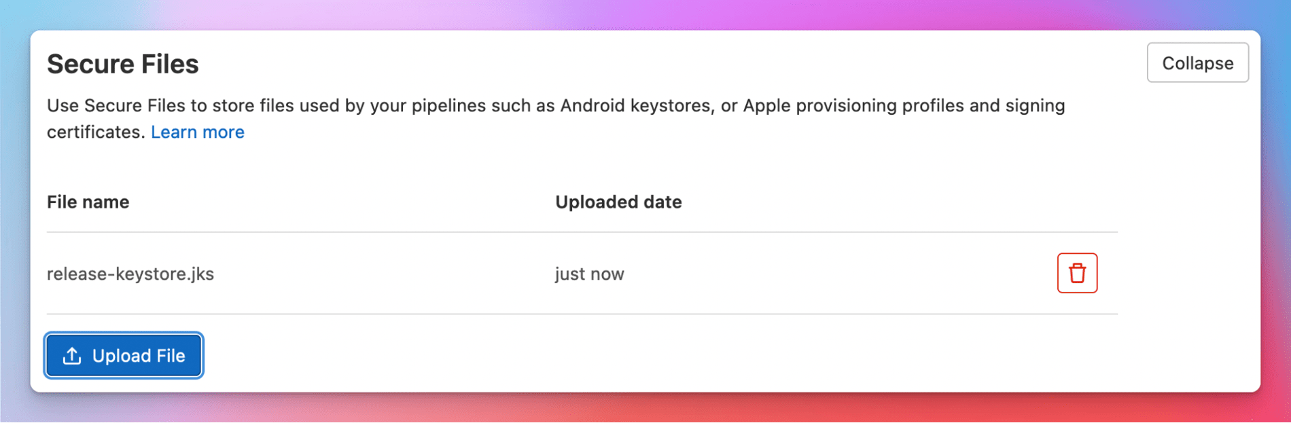Sort by the File name column header

(88, 202)
